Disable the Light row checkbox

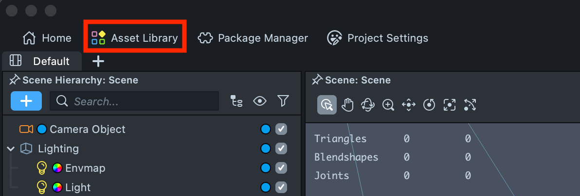pos(281,187)
